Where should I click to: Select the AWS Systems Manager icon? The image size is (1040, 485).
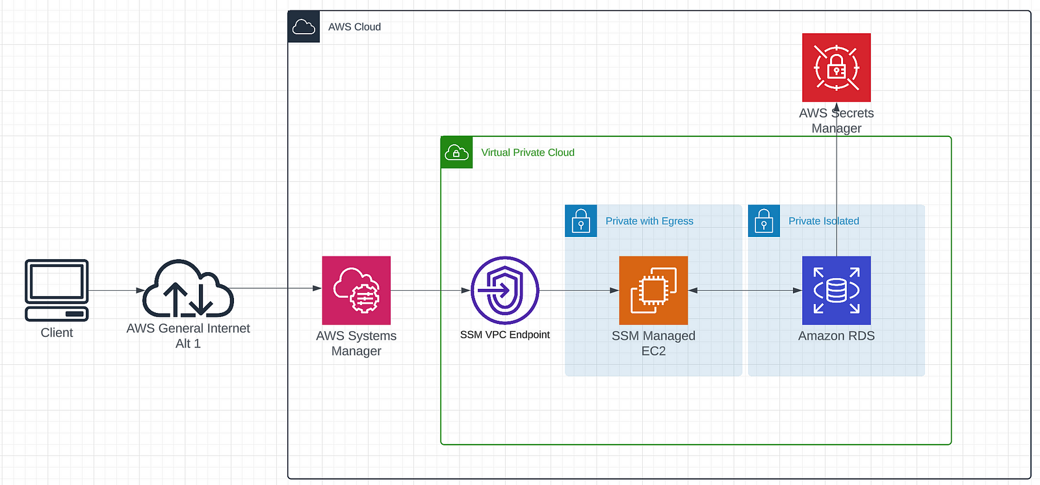[x=356, y=290]
